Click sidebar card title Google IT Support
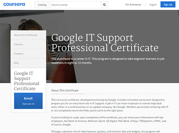Screen dimensions: 179x133 pyautogui.click(x=27, y=81)
